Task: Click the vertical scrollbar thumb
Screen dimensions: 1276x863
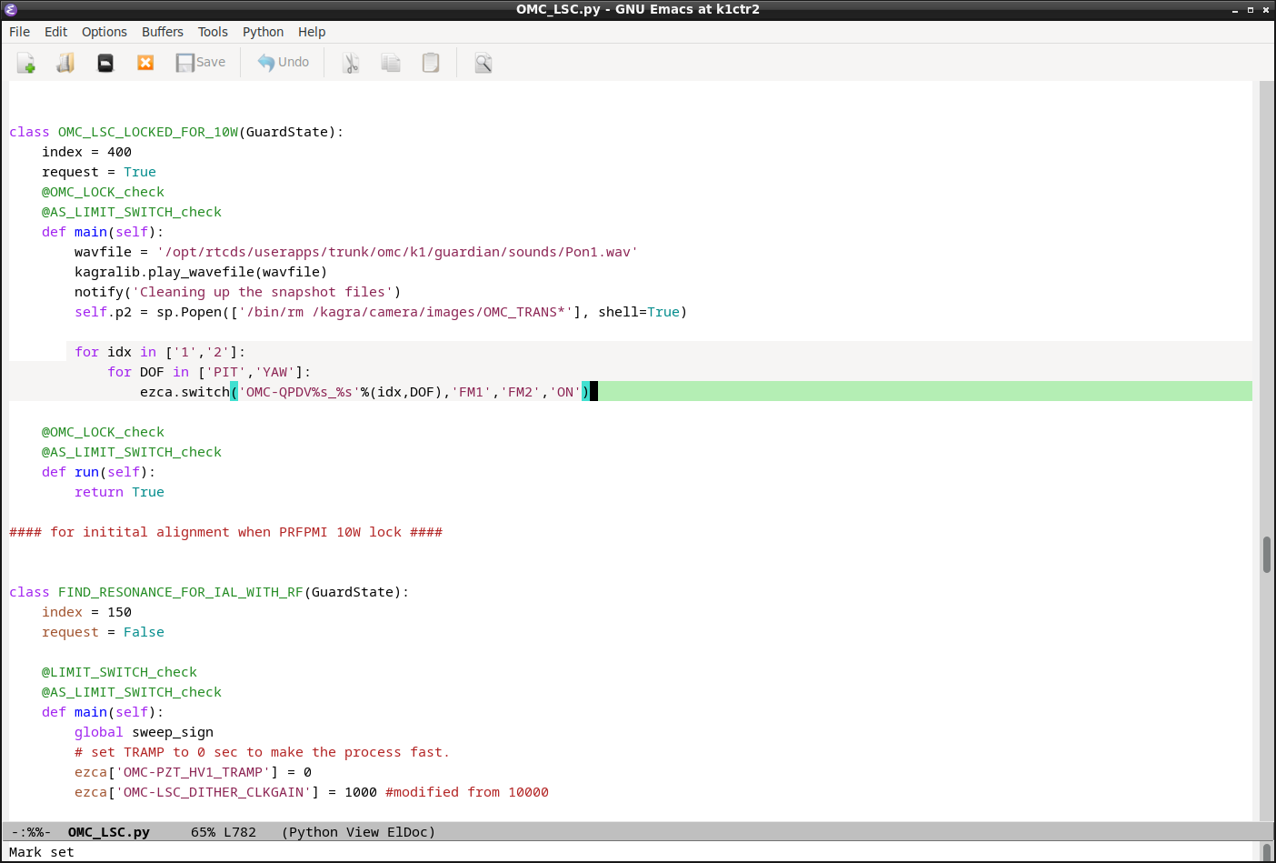Action: pos(1266,555)
